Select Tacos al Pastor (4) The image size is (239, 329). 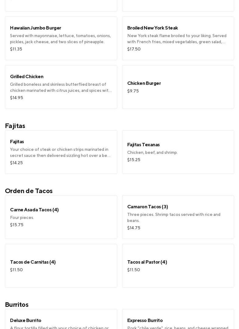pyautogui.click(x=178, y=265)
